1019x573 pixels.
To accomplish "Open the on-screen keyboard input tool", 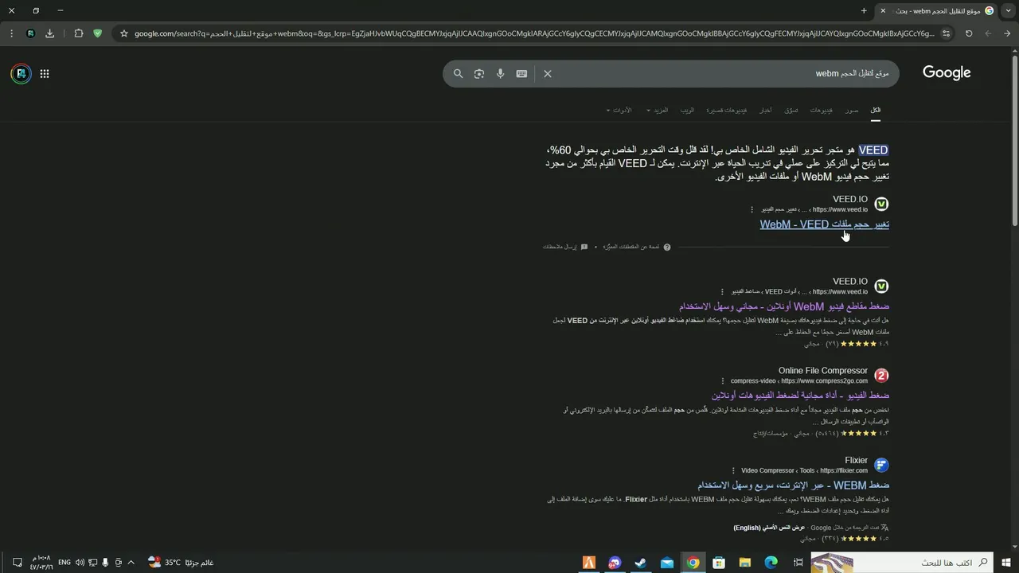I will [521, 73].
